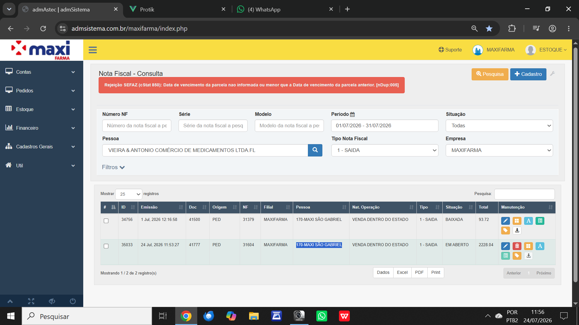Sort the table by the Emissão column

click(x=162, y=207)
